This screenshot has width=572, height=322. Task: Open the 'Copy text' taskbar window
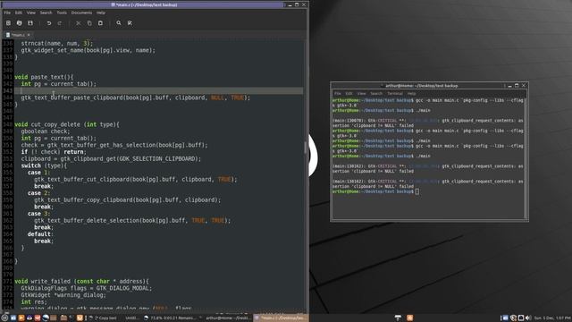coord(104,318)
